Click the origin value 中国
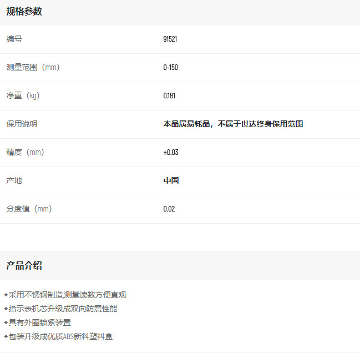 pyautogui.click(x=171, y=180)
